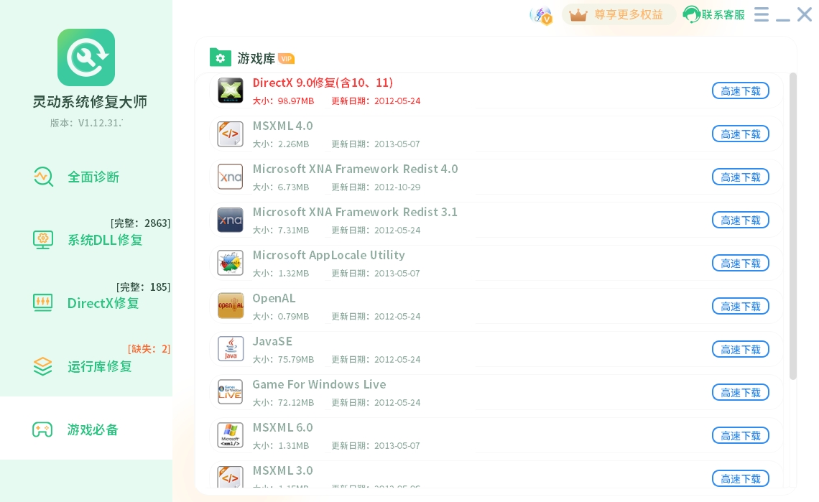Viewport: 819px width, 502px height.
Task: Click the game list vertical scrollbar
Action: click(793, 226)
